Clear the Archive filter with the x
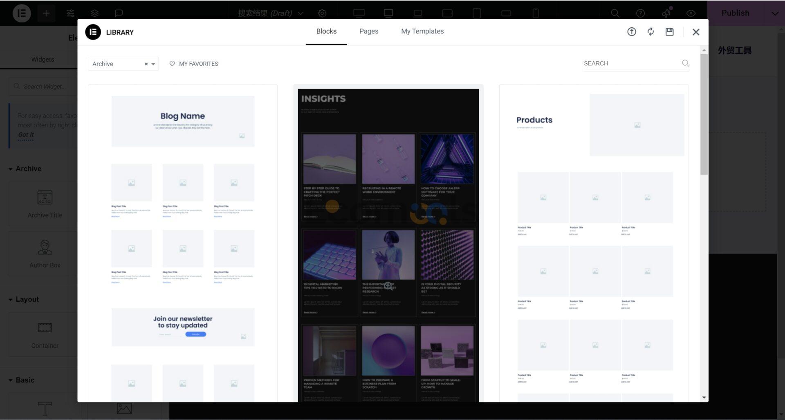 point(146,64)
